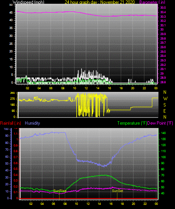Click the Barometer (.in) axis title

pos(152,2)
